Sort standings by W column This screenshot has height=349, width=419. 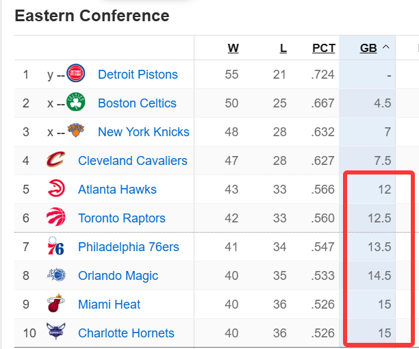(233, 48)
